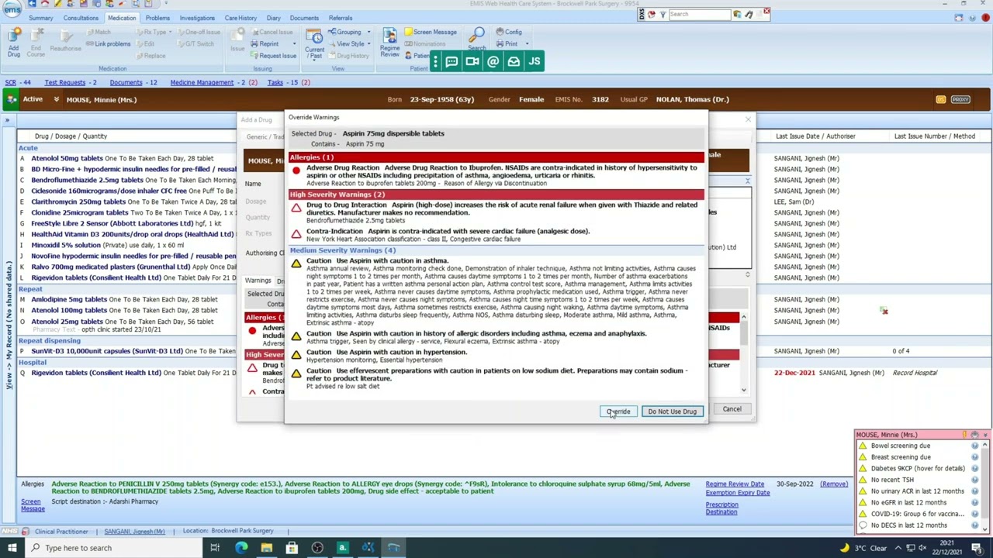The image size is (993, 558).
Task: Click the taskbar search box
Action: [112, 548]
